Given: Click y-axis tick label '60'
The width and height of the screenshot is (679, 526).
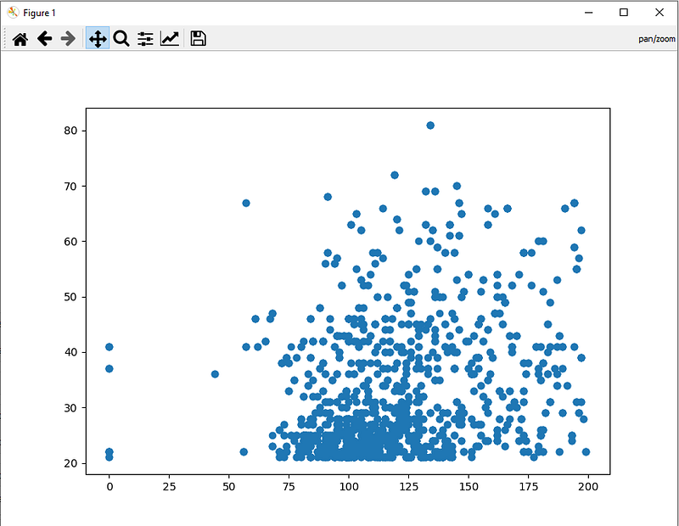Looking at the screenshot, I should (x=70, y=242).
